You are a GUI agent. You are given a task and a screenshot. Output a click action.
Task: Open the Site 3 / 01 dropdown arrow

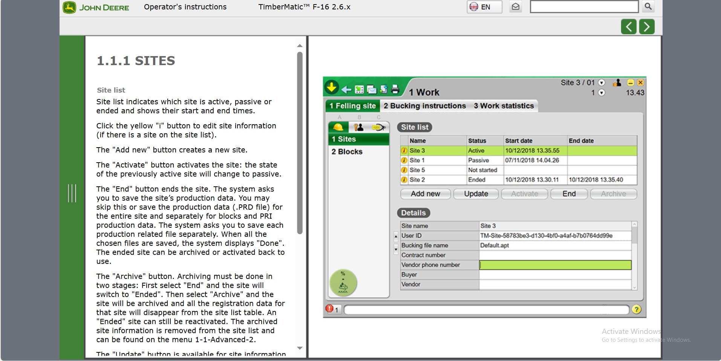tap(602, 82)
